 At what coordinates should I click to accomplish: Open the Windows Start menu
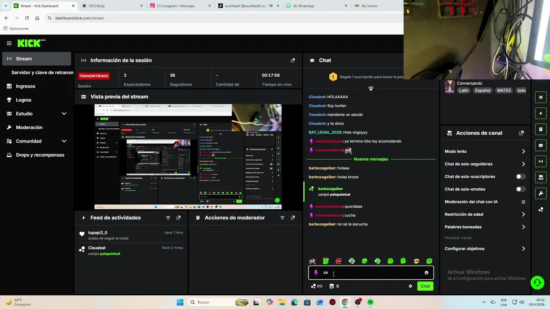(x=180, y=302)
